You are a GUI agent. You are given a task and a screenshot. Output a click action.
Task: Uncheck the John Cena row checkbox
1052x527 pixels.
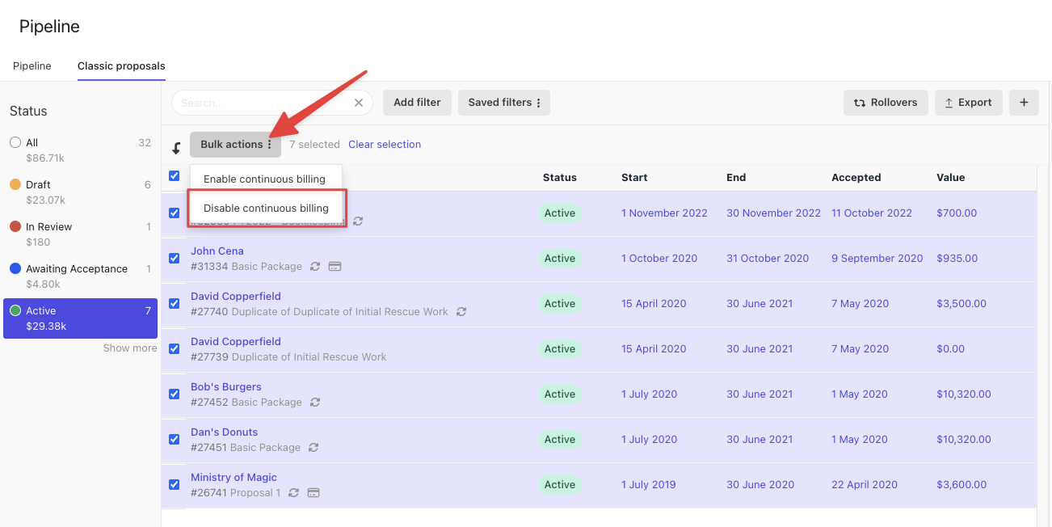coord(174,258)
